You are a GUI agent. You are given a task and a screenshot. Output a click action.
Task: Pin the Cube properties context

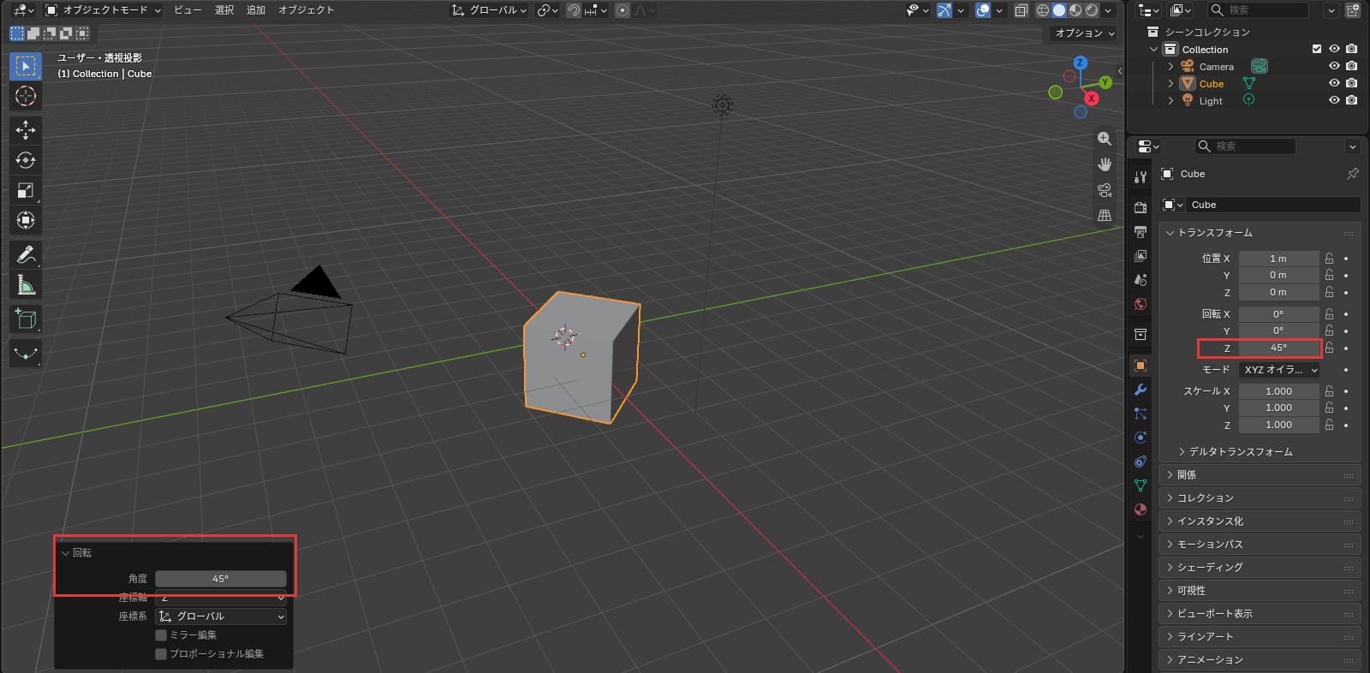[1353, 174]
